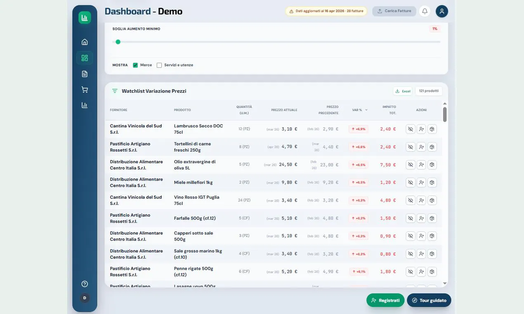Click the green Registrati button
Image resolution: width=524 pixels, height=314 pixels.
pyautogui.click(x=385, y=300)
